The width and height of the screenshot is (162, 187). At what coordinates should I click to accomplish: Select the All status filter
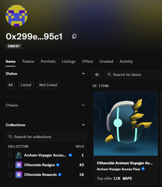click(10, 85)
